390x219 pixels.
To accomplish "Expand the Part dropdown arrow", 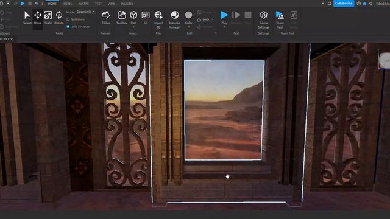I will [x=133, y=27].
